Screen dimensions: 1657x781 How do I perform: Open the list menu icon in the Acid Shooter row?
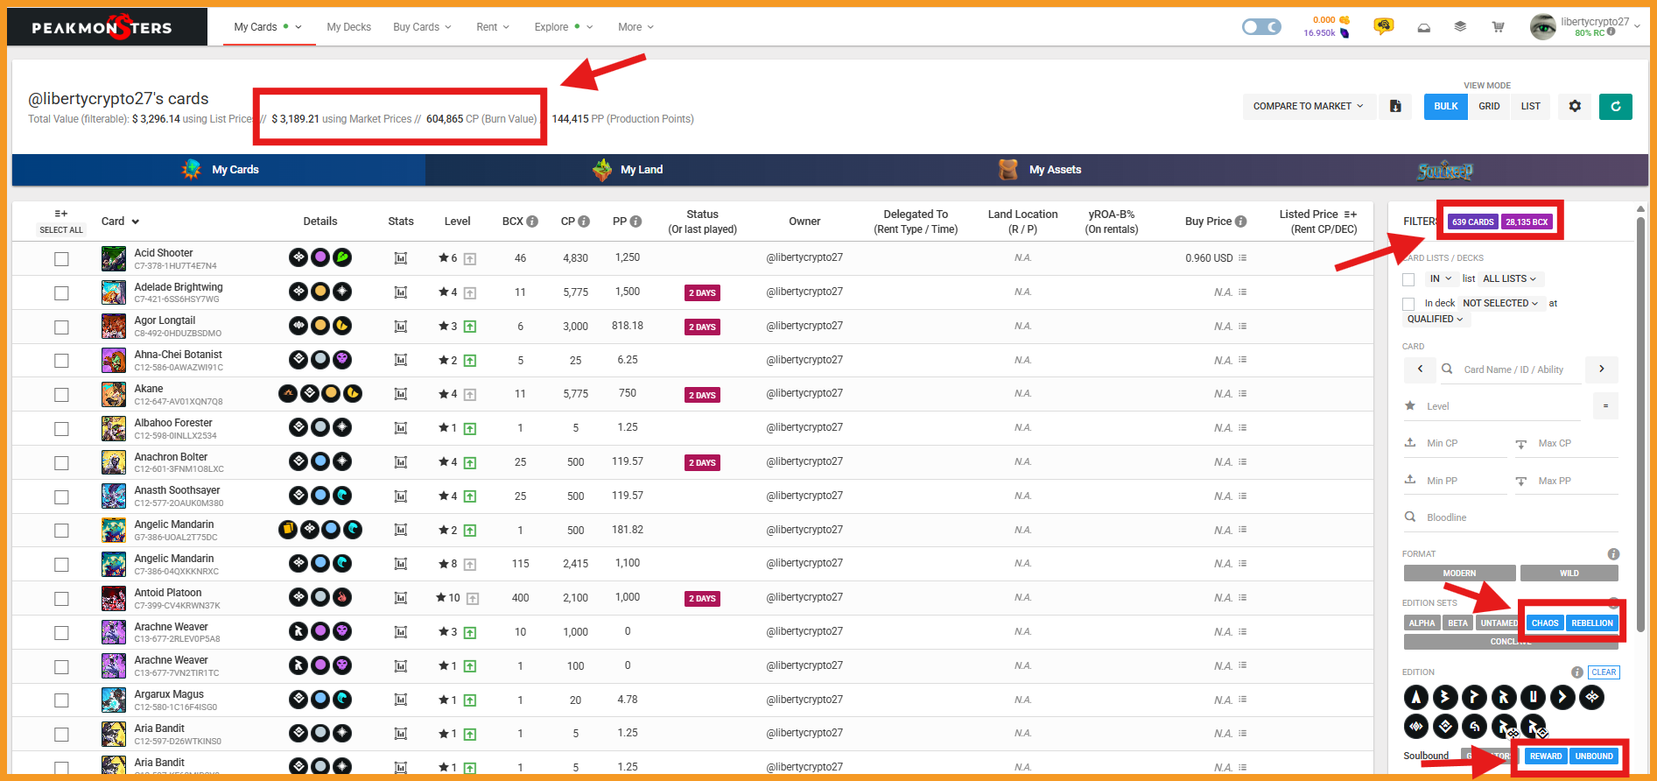(1243, 258)
